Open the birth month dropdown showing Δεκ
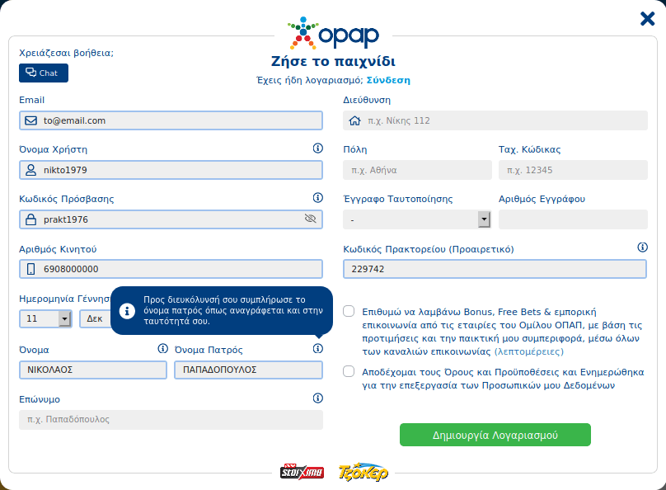This screenshot has height=490, width=666. (x=95, y=318)
